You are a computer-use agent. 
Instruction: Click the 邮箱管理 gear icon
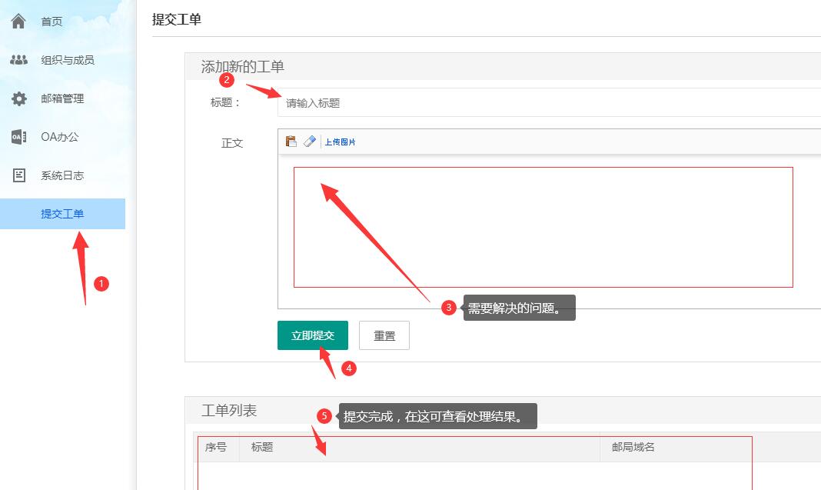(x=18, y=98)
